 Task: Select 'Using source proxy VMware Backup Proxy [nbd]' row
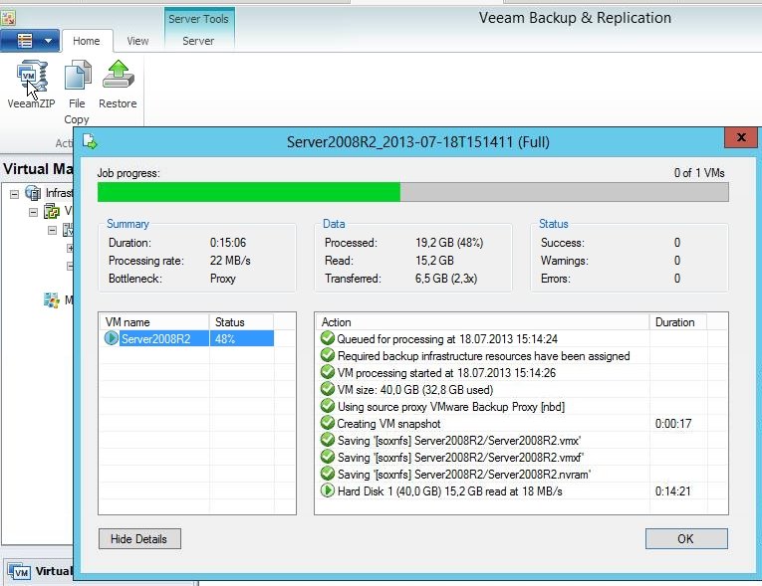522,407
